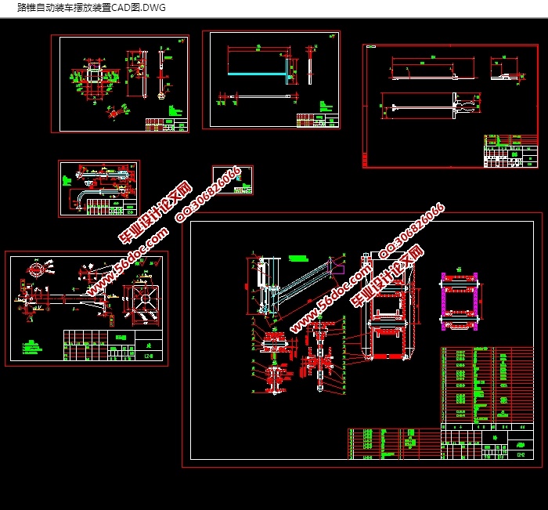The image size is (548, 510).
Task: Select the lower-left sheet with the square flange view
Action: [86, 309]
